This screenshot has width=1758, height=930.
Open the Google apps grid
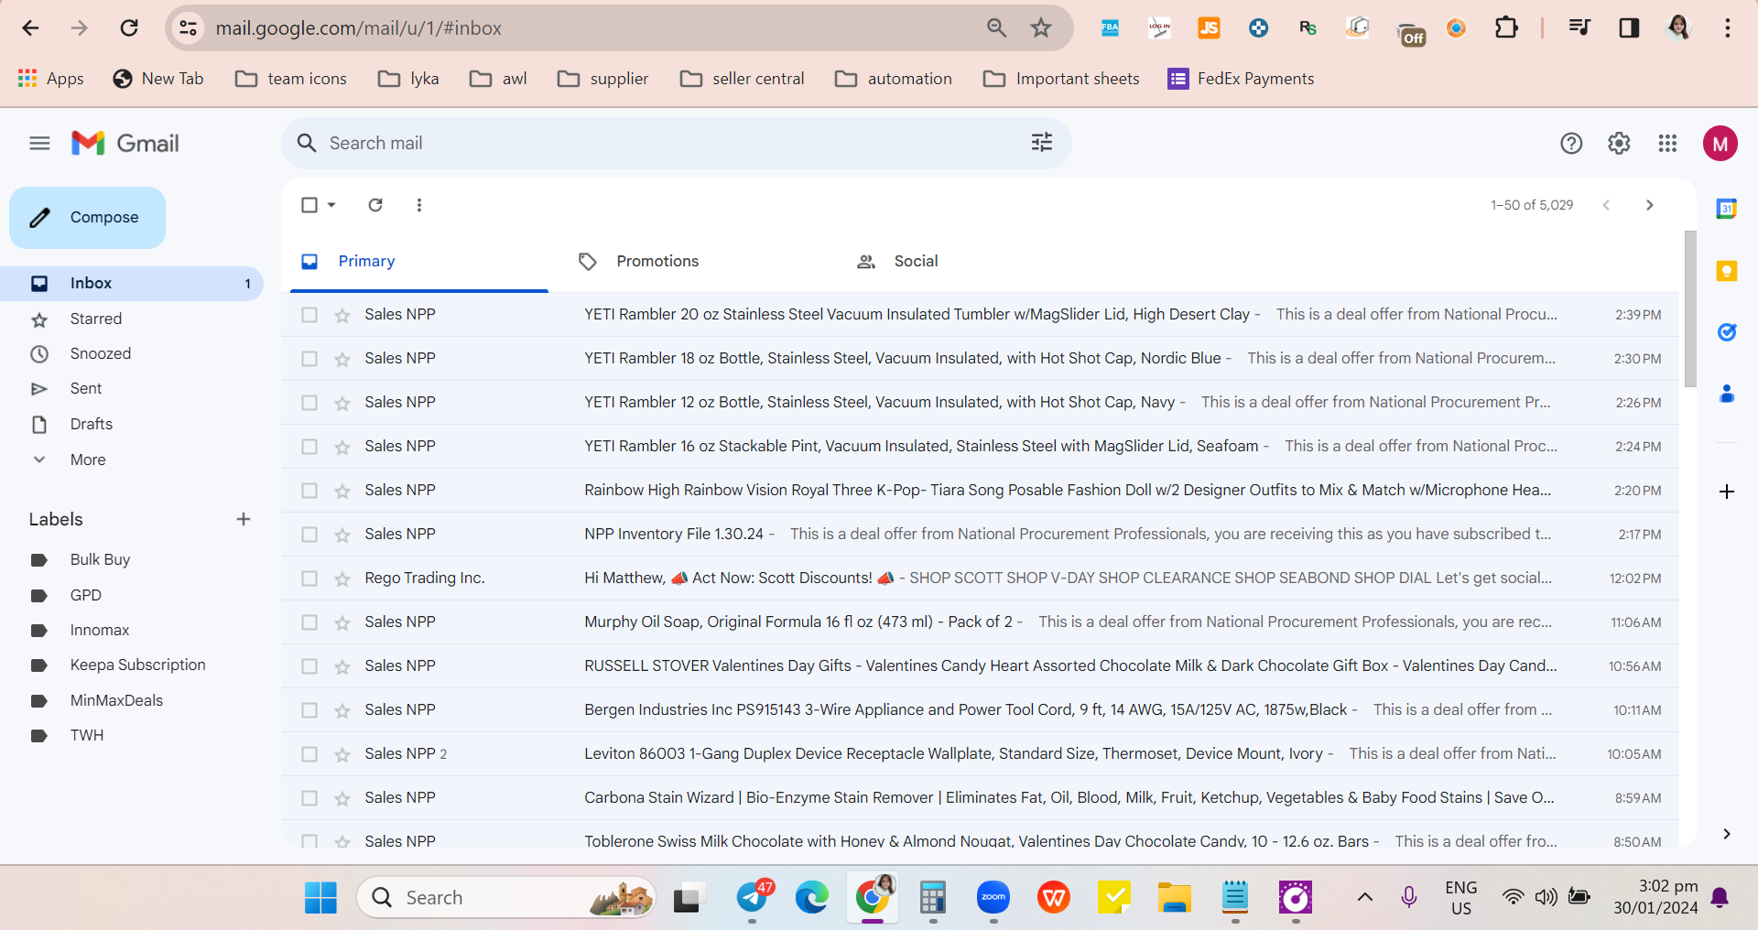pyautogui.click(x=1667, y=143)
